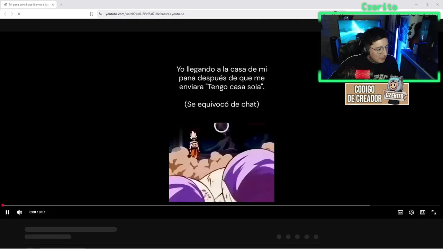Screen dimensions: 443x249
Task: Click the 0:00 / 0:07 time display
Action: click(37, 212)
